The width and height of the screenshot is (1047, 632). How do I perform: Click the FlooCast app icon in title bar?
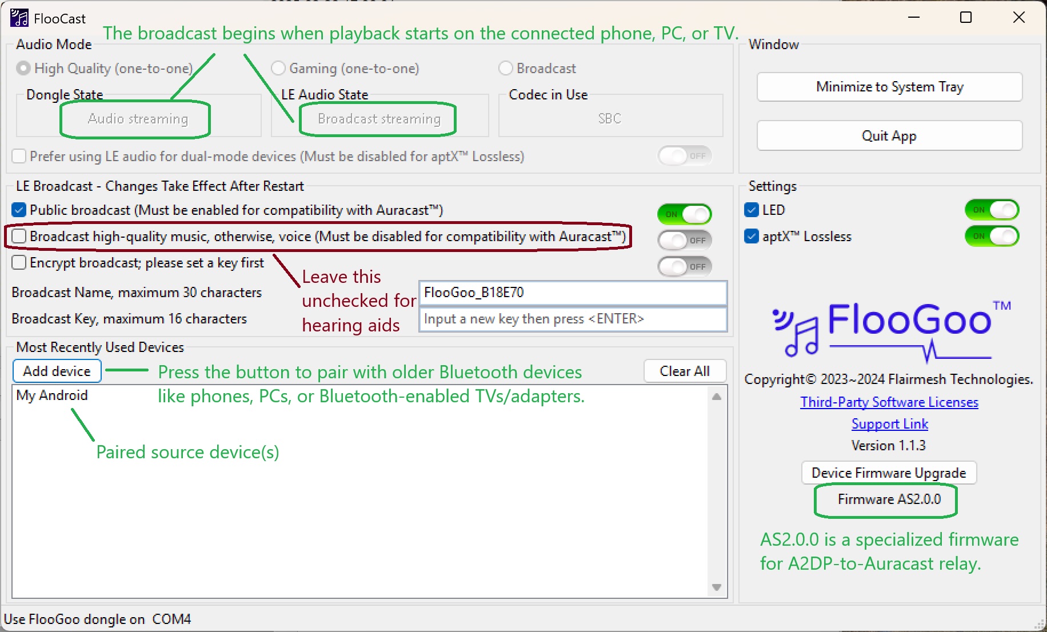tap(19, 18)
